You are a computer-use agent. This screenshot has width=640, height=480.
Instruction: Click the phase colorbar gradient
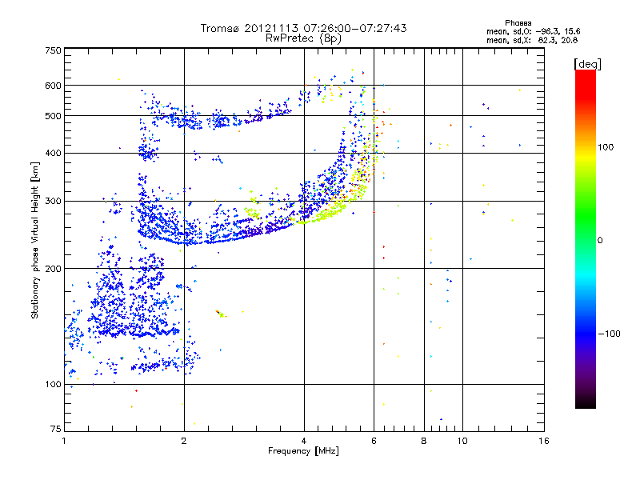[586, 238]
